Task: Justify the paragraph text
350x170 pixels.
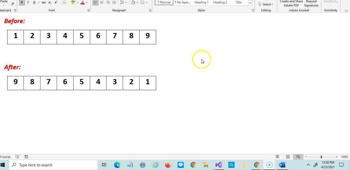Action: click(114, 2)
